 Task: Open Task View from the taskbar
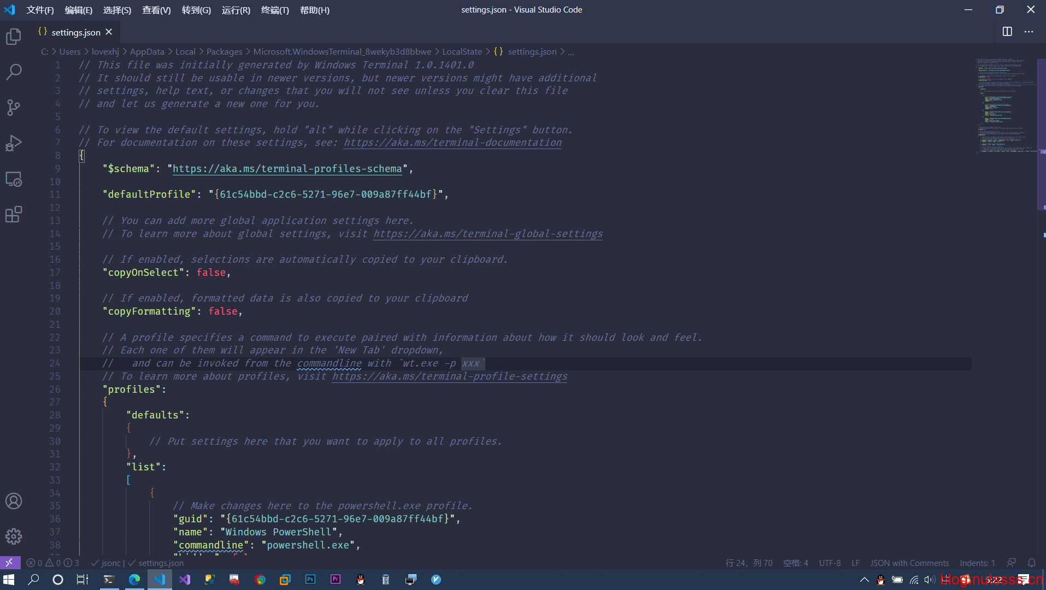point(82,580)
